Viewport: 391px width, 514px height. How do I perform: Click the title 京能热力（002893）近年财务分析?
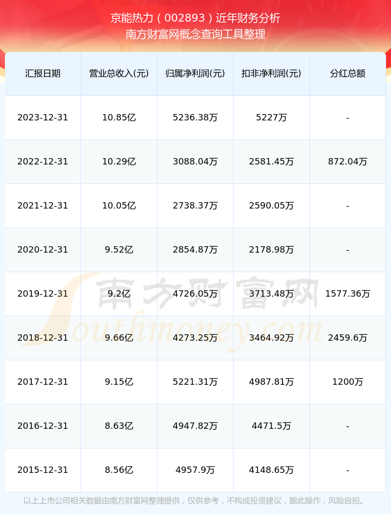pyautogui.click(x=195, y=18)
